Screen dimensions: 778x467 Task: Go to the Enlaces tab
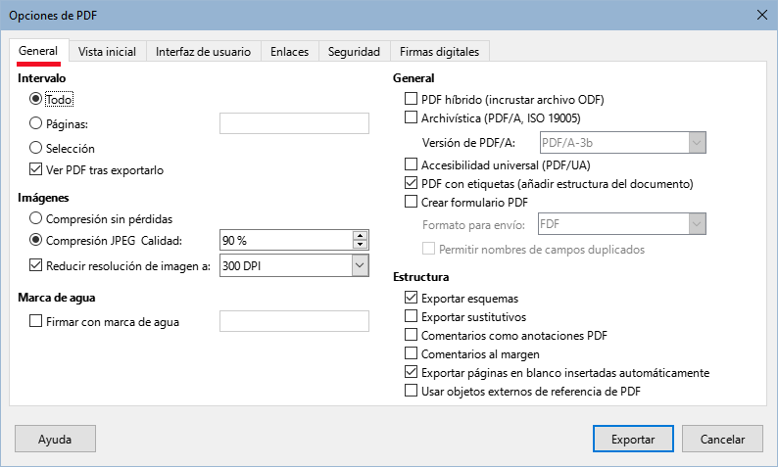tap(289, 52)
